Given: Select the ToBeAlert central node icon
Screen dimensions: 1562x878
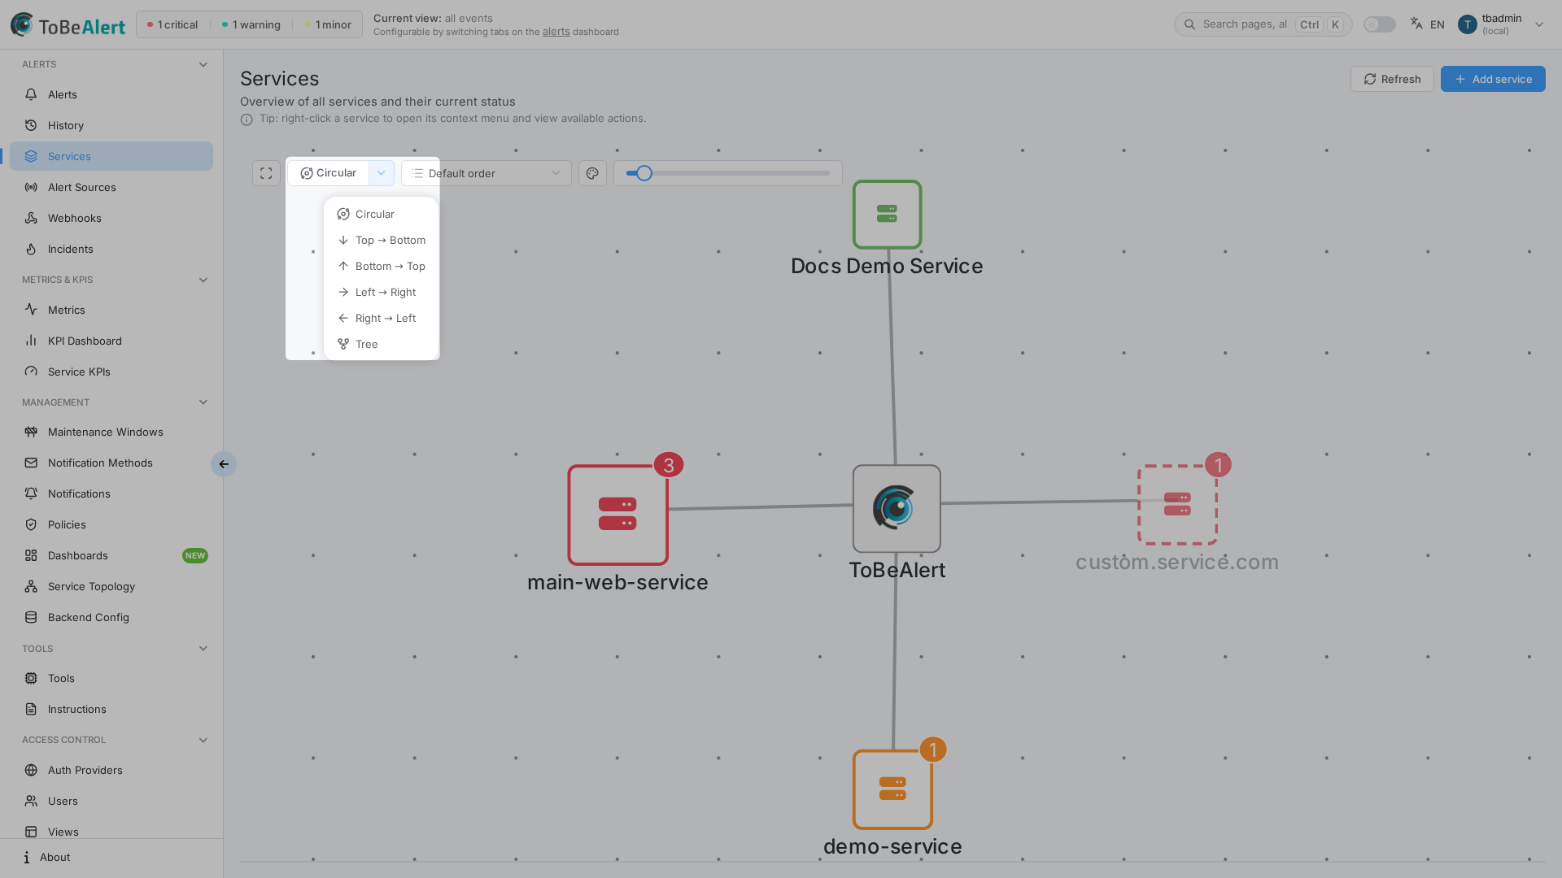Looking at the screenshot, I should click(x=897, y=509).
